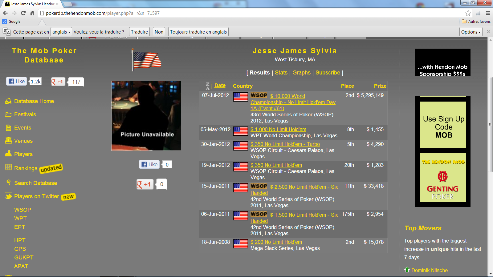Viewport: 493px width, 277px height.
Task: Open the $ 10,000 World Championship event link
Action: point(293,102)
